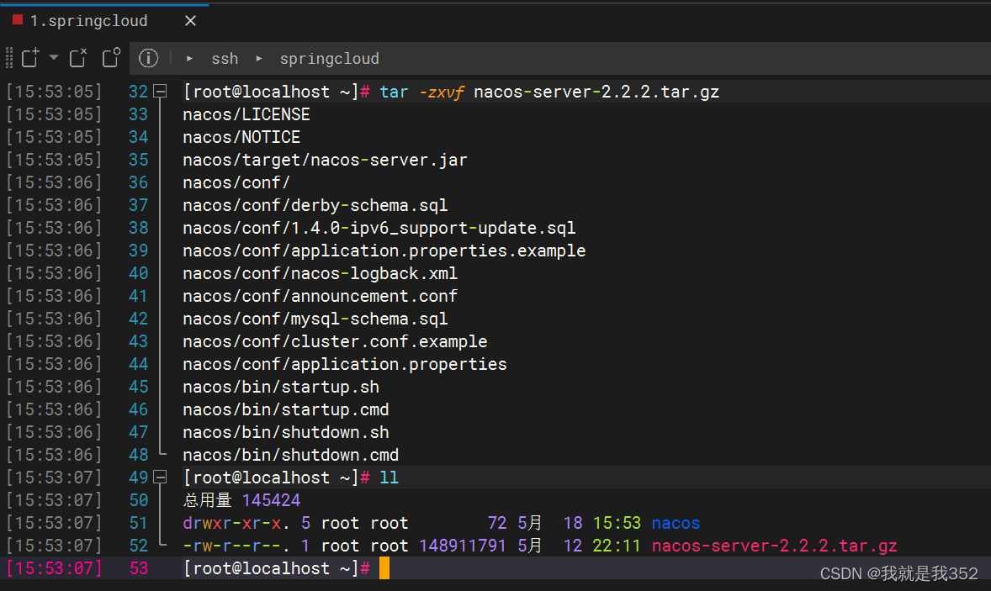Click file size 148911791
Screen dimensions: 991x591
[x=463, y=546]
